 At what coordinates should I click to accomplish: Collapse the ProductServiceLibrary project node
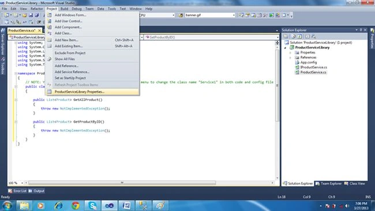(x=286, y=47)
